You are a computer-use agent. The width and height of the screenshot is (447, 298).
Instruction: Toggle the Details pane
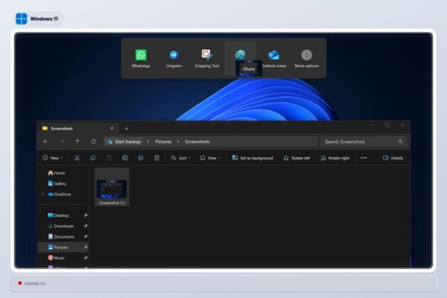pyautogui.click(x=393, y=158)
